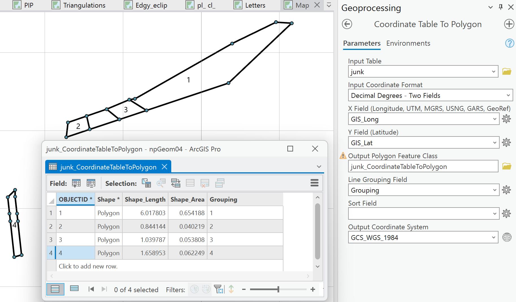Enable auto-commit pin on Geoprocessing pane
Viewport: 516px width, 302px height.
(x=500, y=7)
